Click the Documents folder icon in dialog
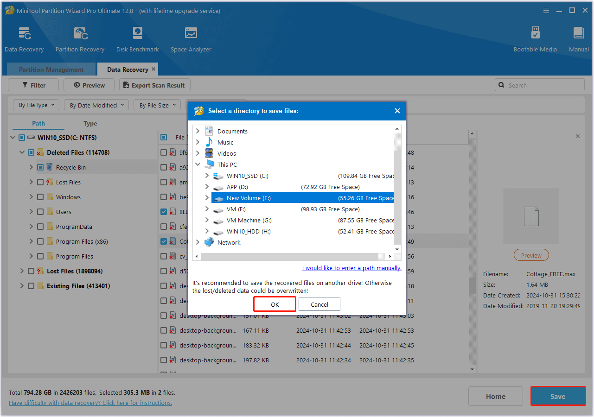Image resolution: width=594 pixels, height=417 pixels. (x=209, y=131)
